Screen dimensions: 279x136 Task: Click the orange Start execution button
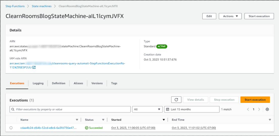coord(255,100)
